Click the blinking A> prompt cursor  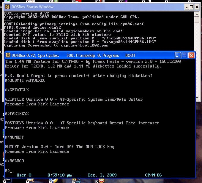coord(11,171)
